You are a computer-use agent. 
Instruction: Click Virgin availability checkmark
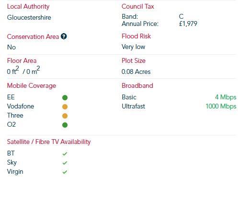tap(65, 172)
